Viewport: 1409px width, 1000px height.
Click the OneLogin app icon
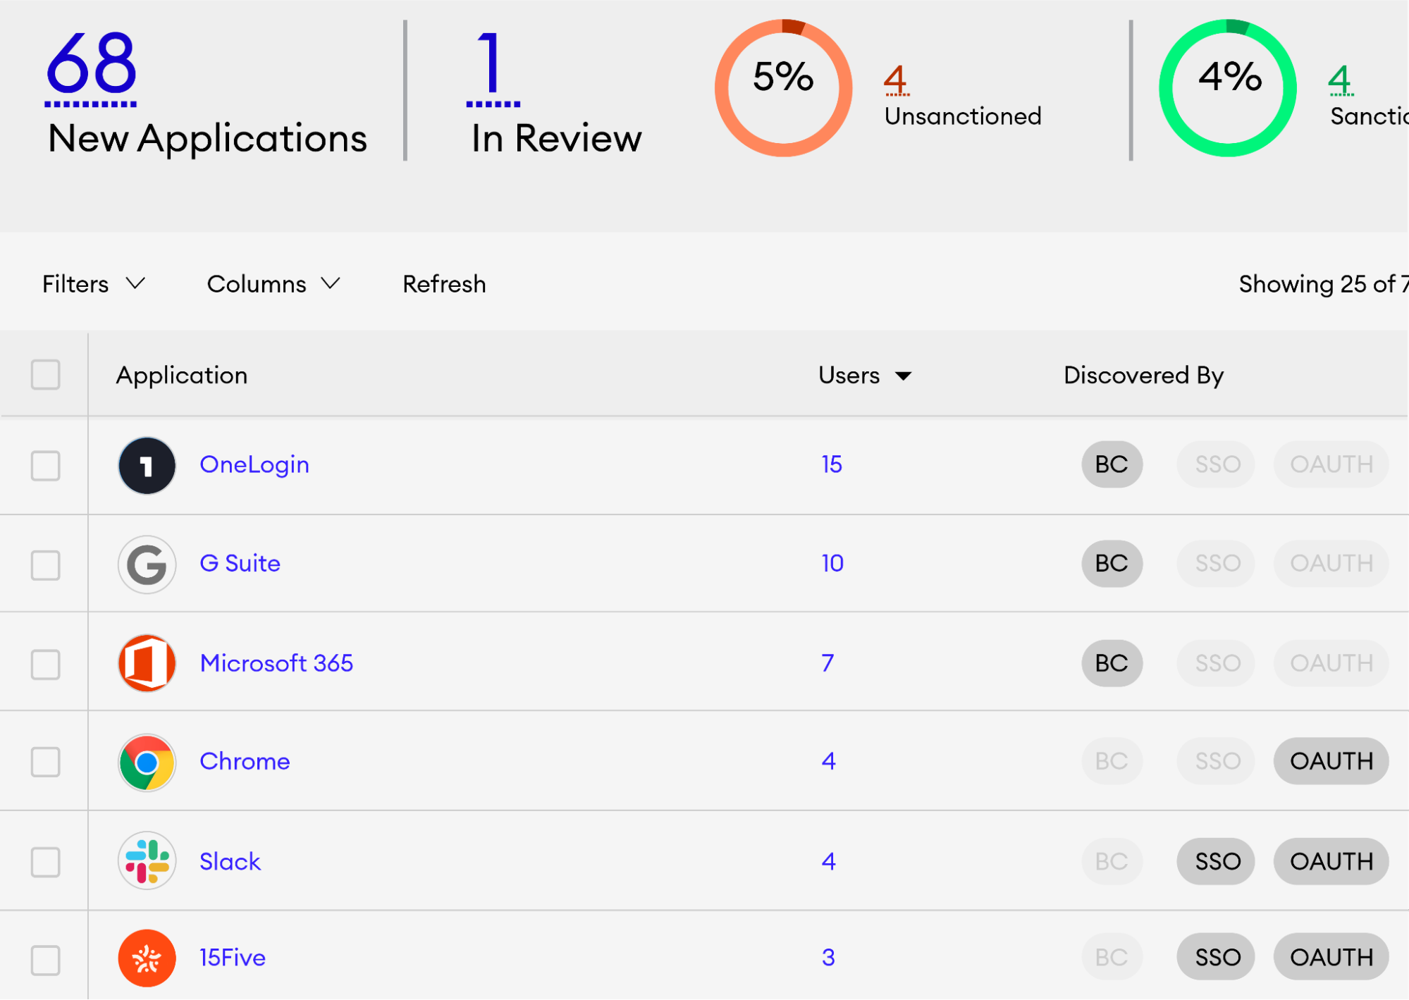tap(147, 466)
